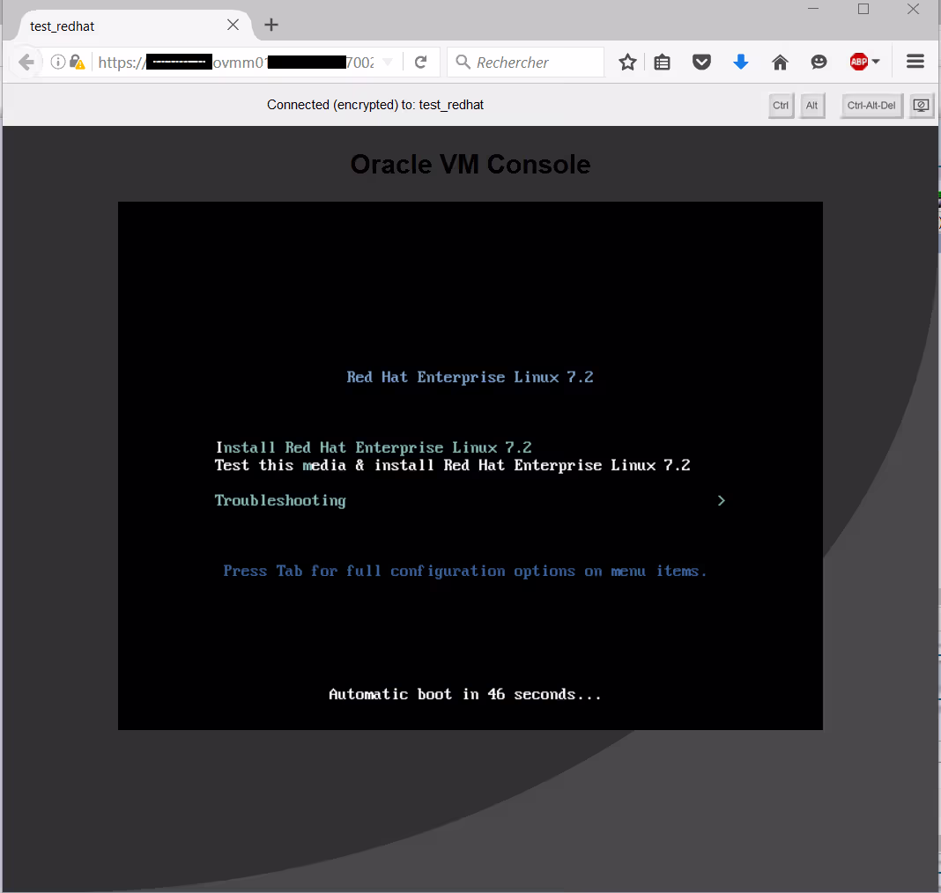Click the Adblock Plus icon
Screen dimensions: 941x893
858,62
